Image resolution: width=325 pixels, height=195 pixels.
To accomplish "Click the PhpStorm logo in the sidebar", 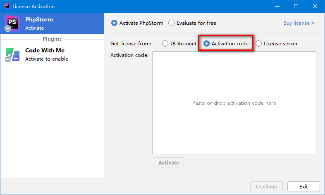I will (x=12, y=23).
